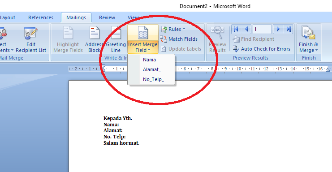Toggle Preview Results
Image resolution: width=332 pixels, height=172 pixels.
217,39
